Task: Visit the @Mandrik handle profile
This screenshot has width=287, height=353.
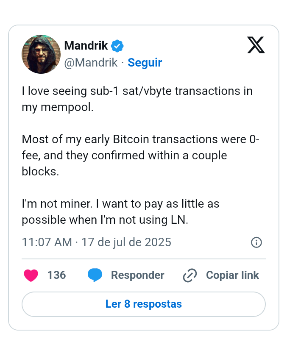Action: [91, 62]
